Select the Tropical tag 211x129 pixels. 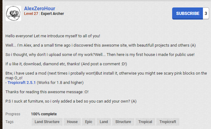(145, 122)
